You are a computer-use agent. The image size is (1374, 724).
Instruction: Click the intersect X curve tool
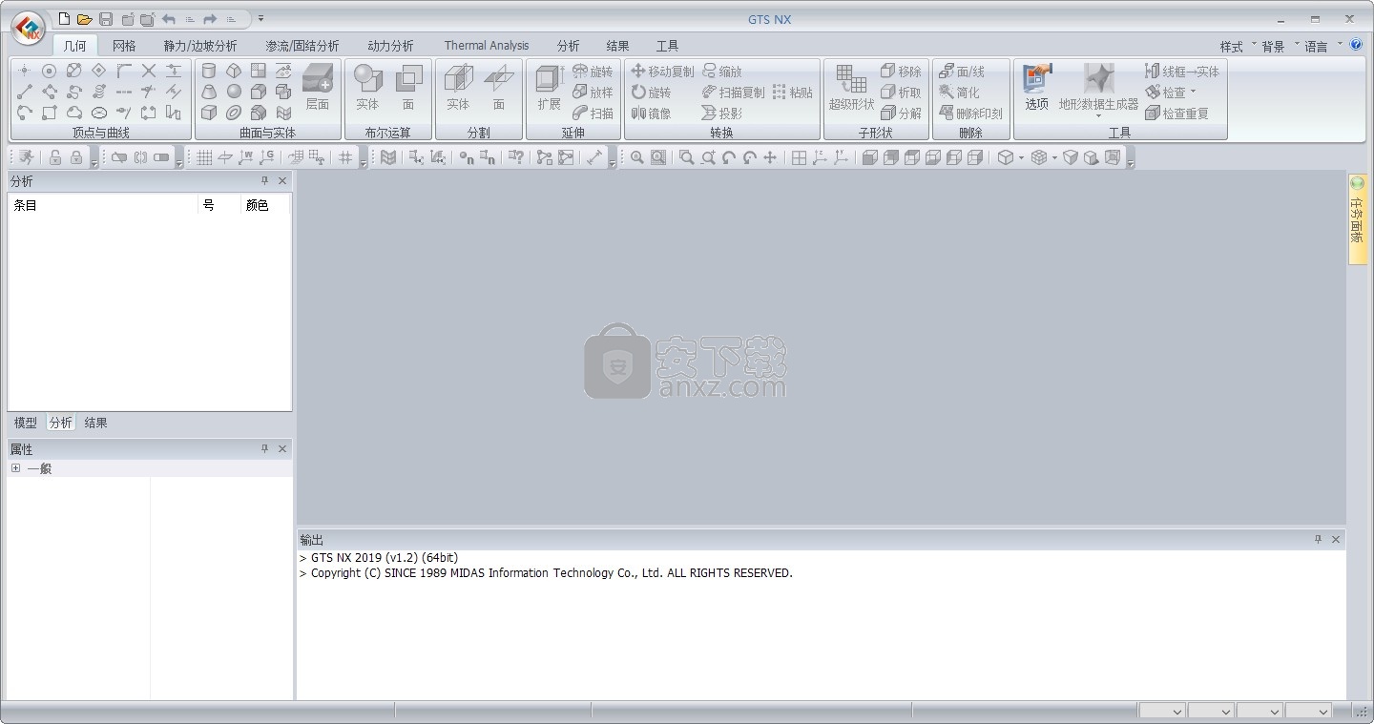pos(149,71)
